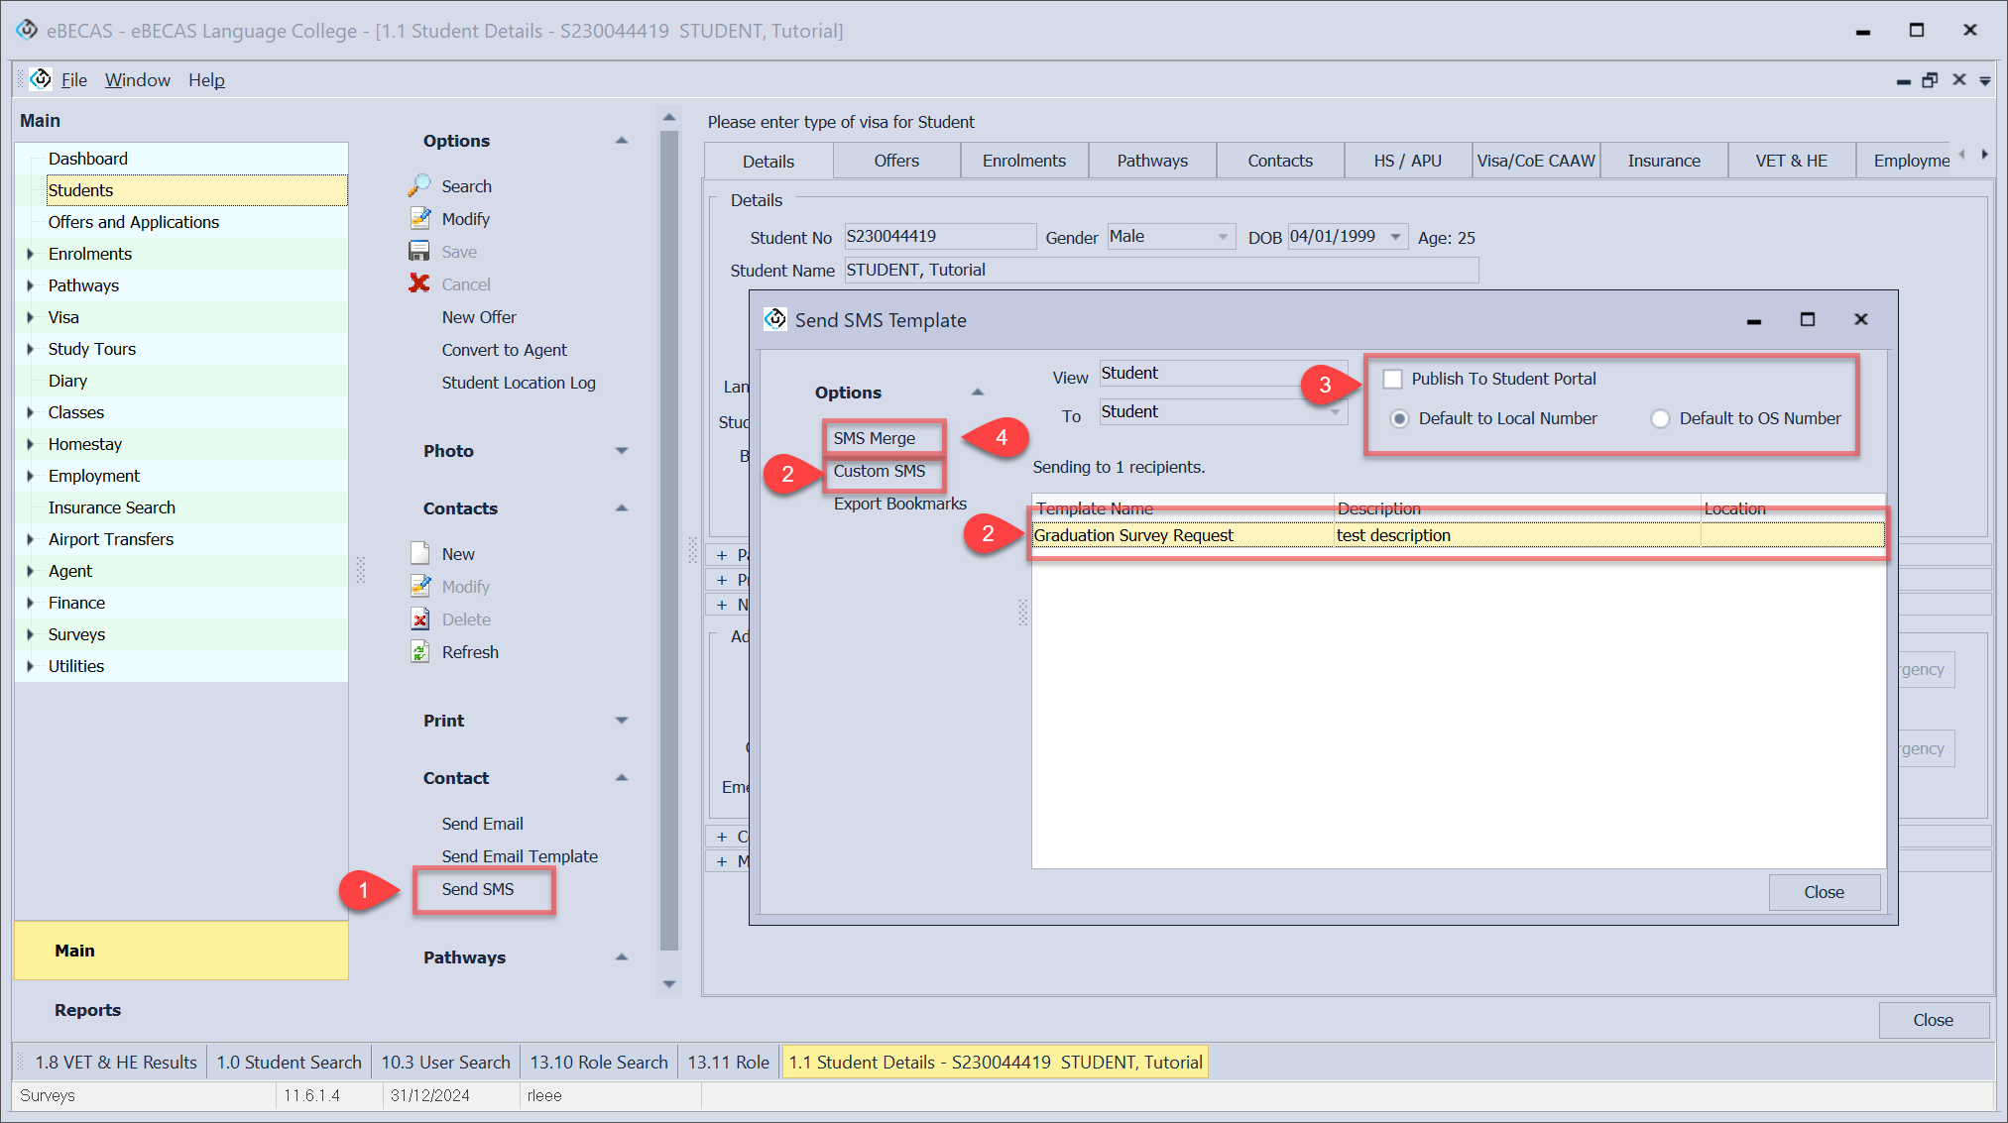The image size is (2008, 1123).
Task: Click the Save floppy disk icon
Action: click(419, 251)
